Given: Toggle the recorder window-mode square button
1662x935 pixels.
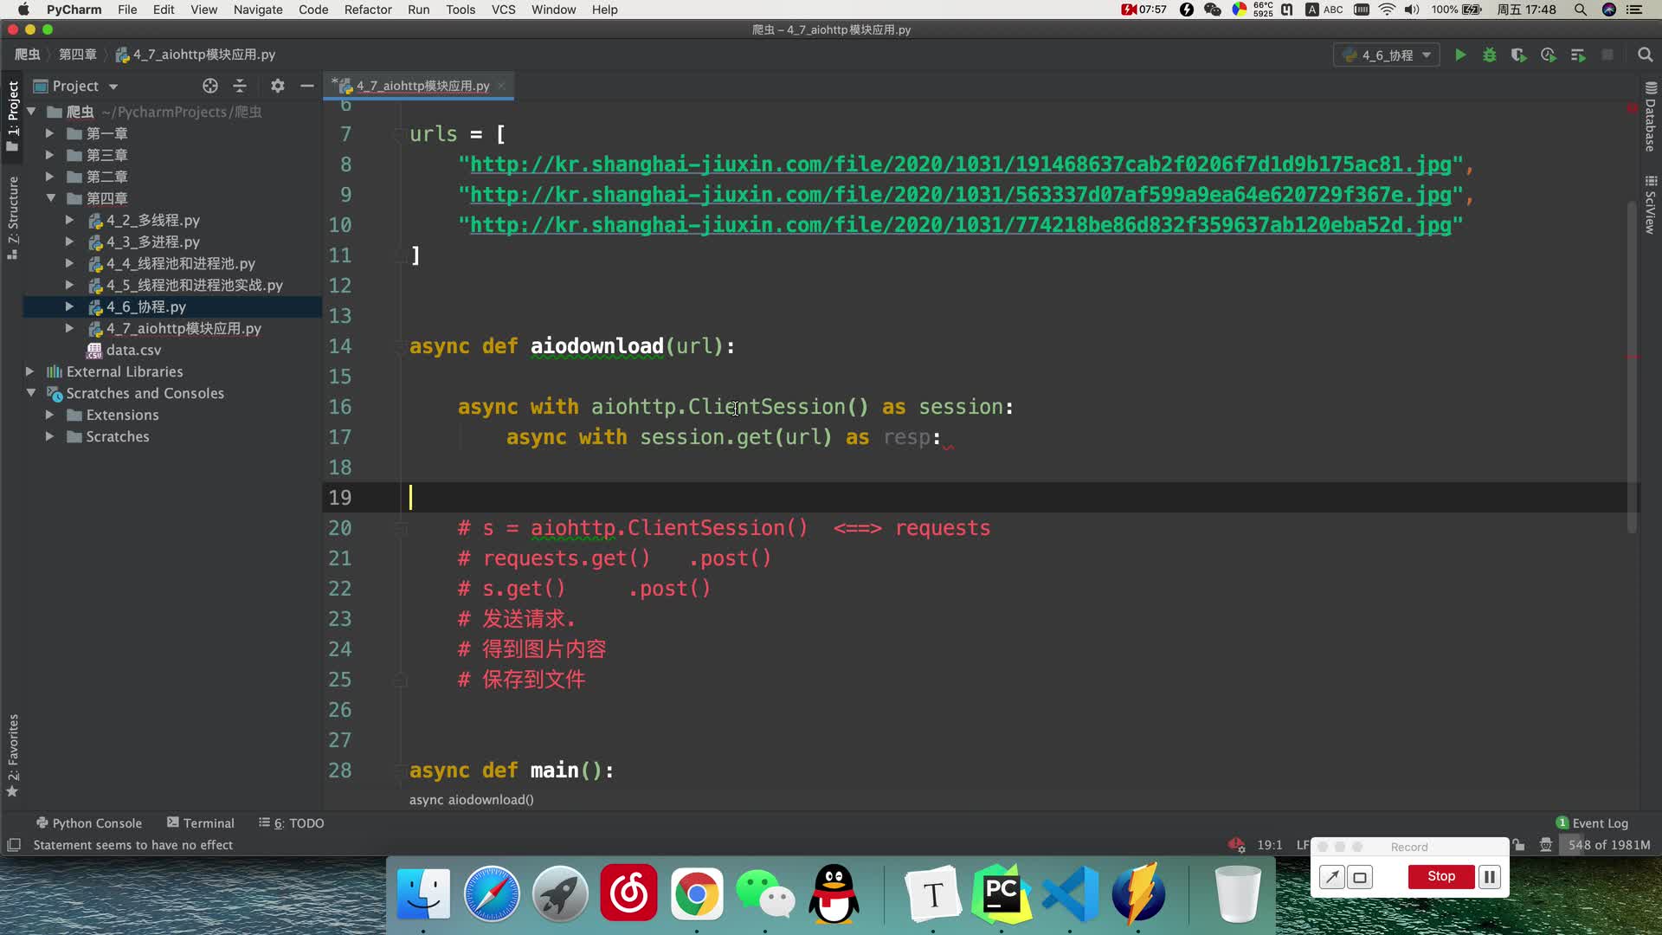Looking at the screenshot, I should (x=1360, y=878).
